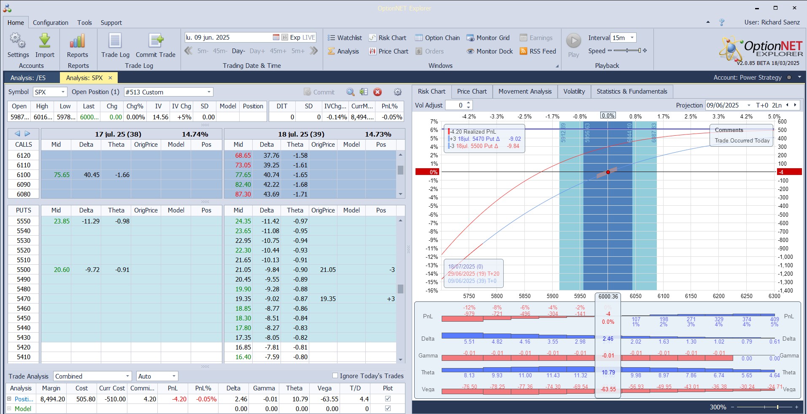The image size is (807, 414).
Task: Select the 5500 put row with -3 position
Action: pos(310,270)
